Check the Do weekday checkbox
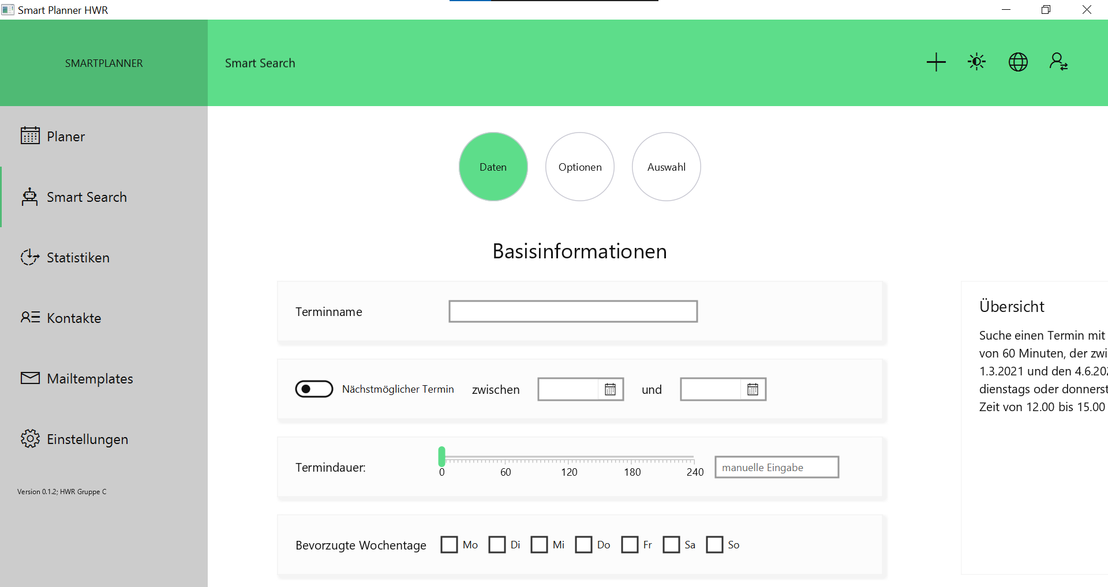The image size is (1108, 587). click(x=583, y=545)
